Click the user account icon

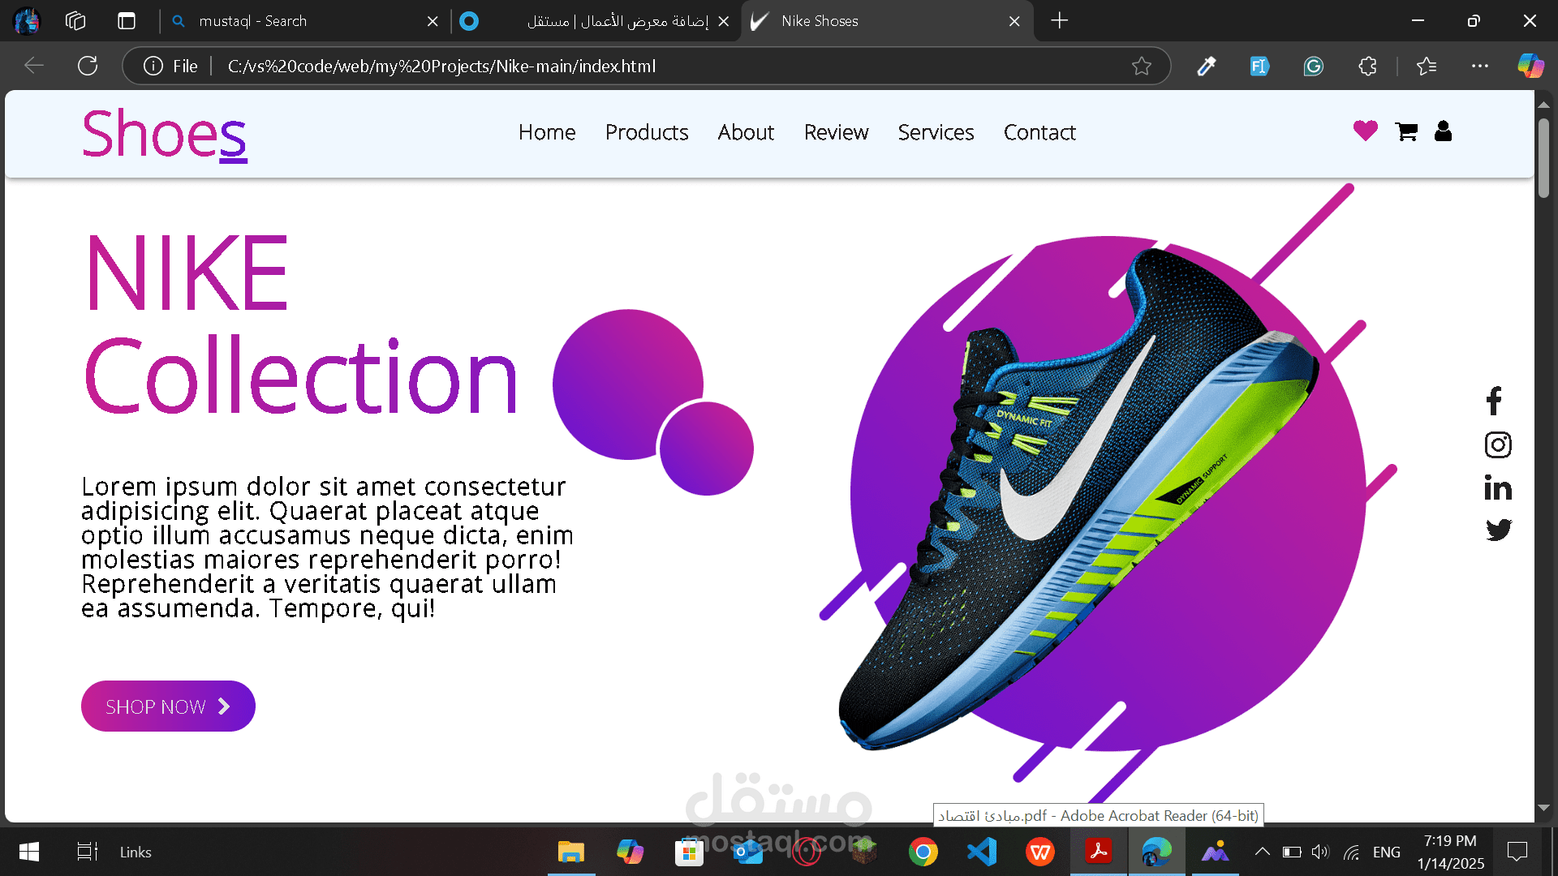1444,131
